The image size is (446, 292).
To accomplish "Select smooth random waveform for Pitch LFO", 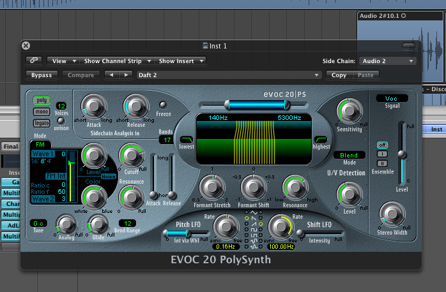I will pyautogui.click(x=247, y=247).
